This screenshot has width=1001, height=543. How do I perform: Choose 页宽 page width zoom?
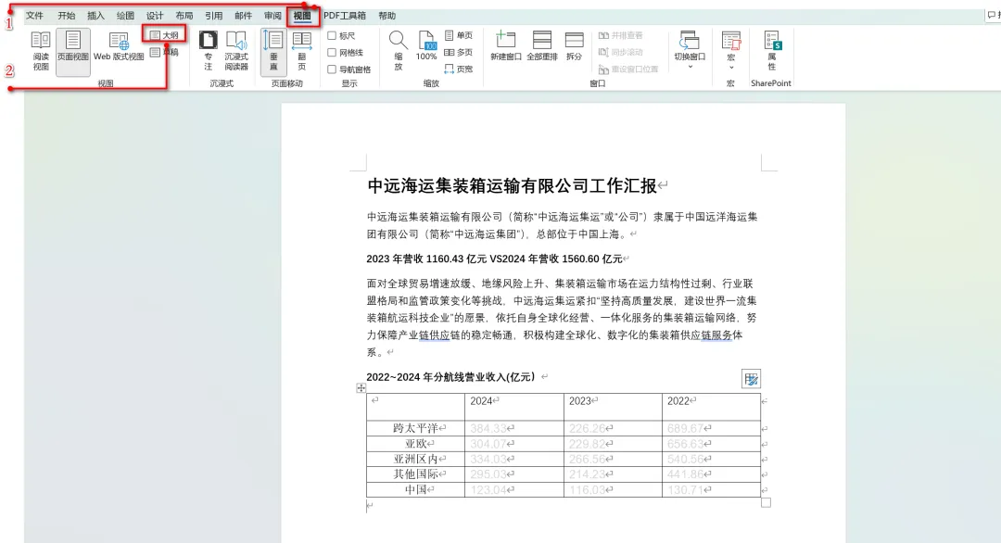[x=459, y=69]
